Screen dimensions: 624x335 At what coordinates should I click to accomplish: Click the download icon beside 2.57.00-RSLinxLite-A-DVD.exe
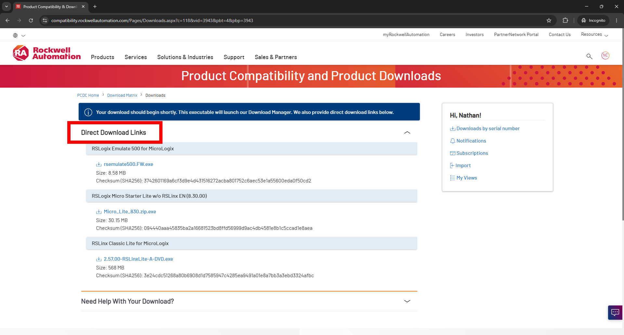pos(99,259)
